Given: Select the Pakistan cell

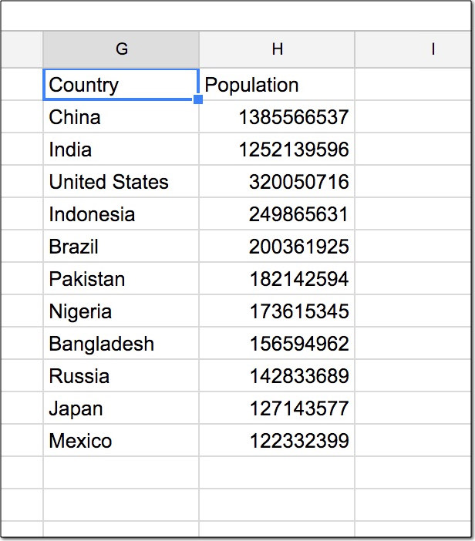Looking at the screenshot, I should tap(121, 279).
